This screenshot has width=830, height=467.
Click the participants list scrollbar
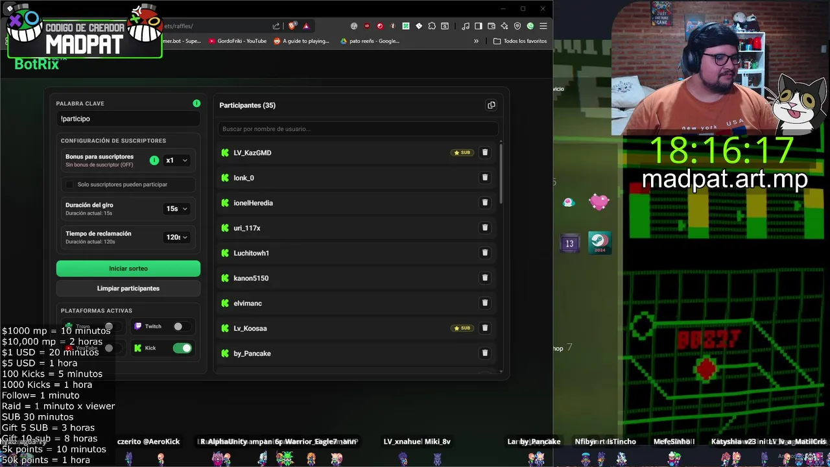click(501, 175)
